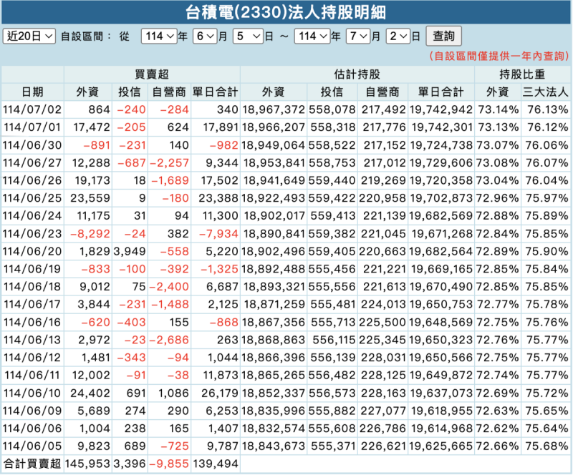Click three-institution ratio 75.68%
Viewport: 573px width, 475px height.
pos(547,446)
